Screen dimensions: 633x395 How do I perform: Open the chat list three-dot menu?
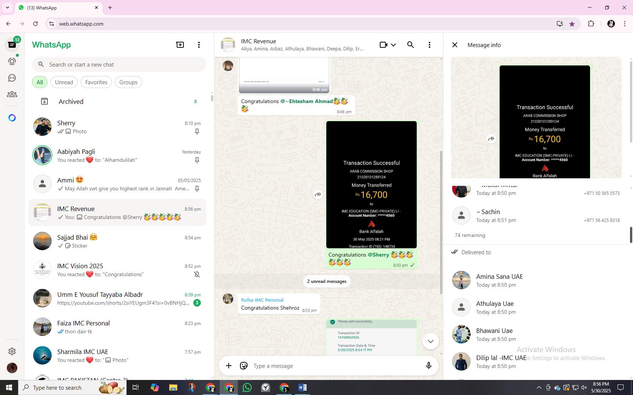pyautogui.click(x=199, y=45)
